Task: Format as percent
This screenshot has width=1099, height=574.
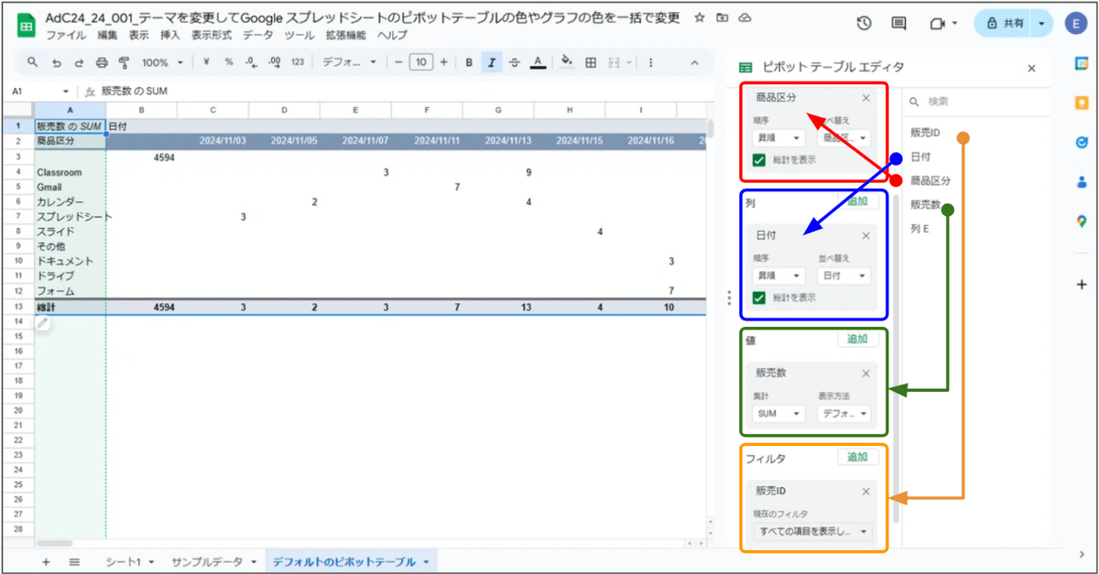Action: [x=228, y=62]
